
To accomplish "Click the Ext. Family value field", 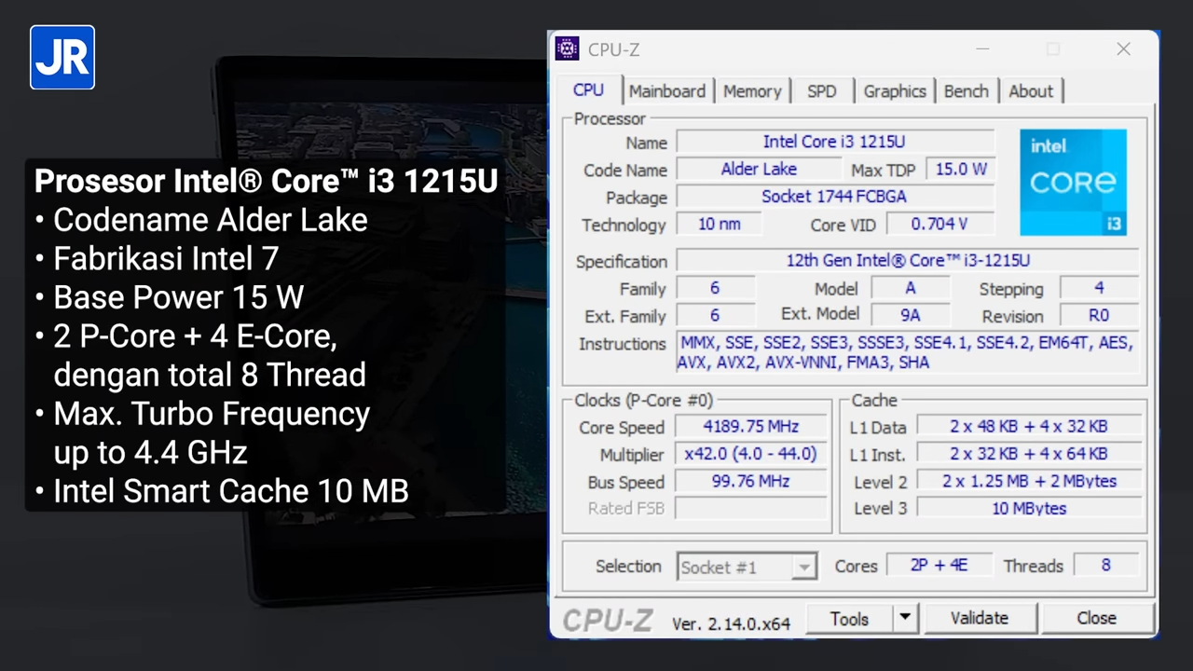I will (x=715, y=315).
